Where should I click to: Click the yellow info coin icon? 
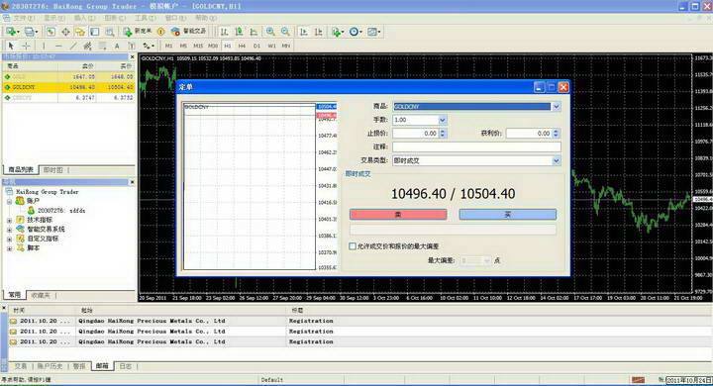pos(160,32)
